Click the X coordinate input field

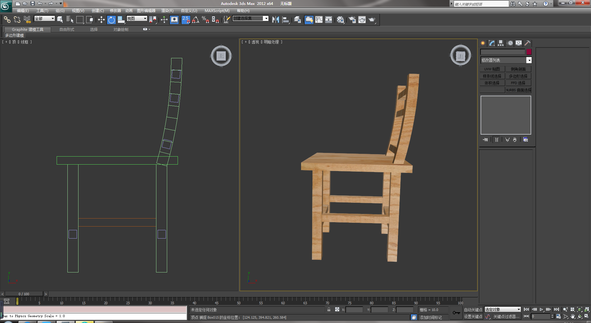[354, 310]
